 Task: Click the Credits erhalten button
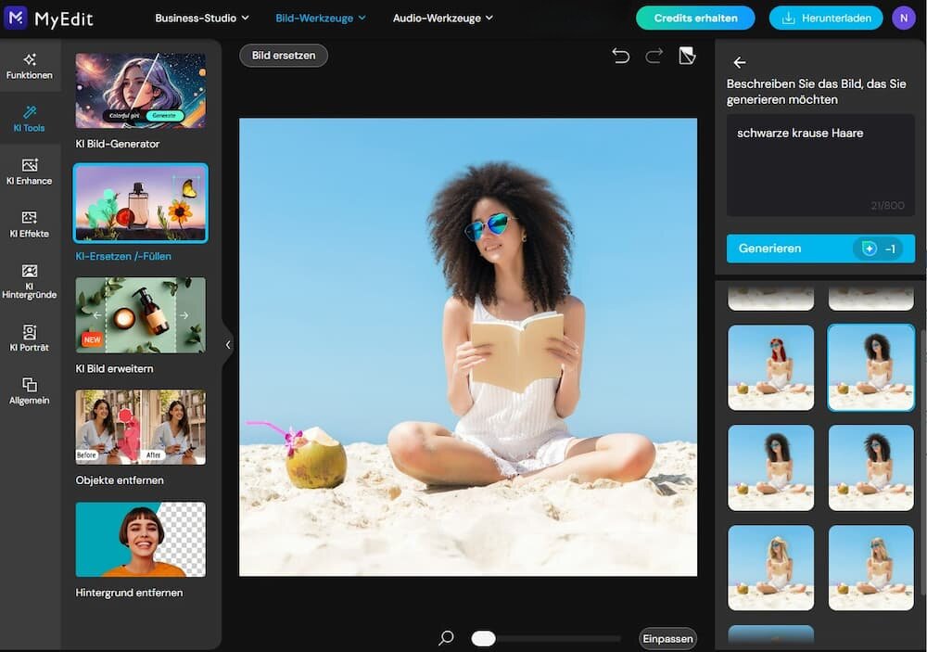tap(693, 17)
